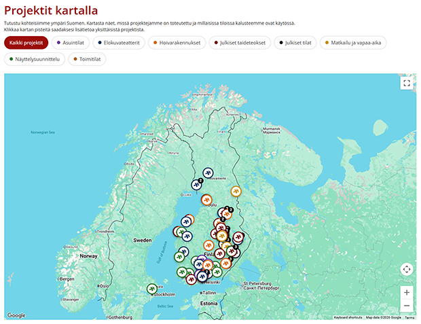This screenshot has width=421, height=324.
Task: Zoom out of the map
Action: point(407,306)
